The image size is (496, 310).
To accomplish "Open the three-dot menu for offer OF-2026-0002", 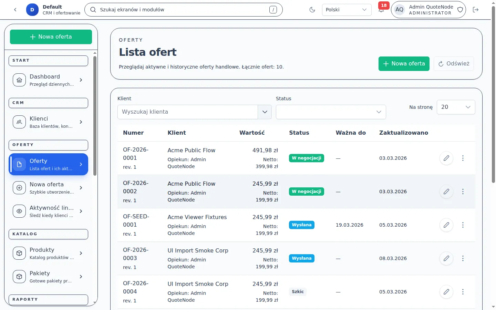I will coord(463,192).
